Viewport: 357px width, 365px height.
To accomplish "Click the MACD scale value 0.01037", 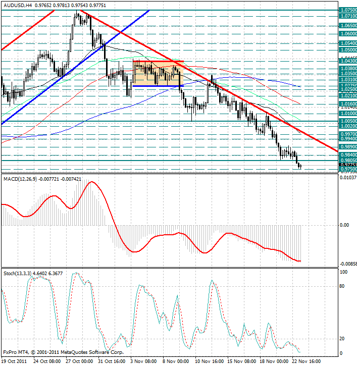I will pos(348,178).
